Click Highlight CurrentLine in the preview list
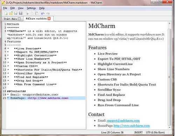The width and height of the screenshot is (175, 136). click(x=115, y=64)
